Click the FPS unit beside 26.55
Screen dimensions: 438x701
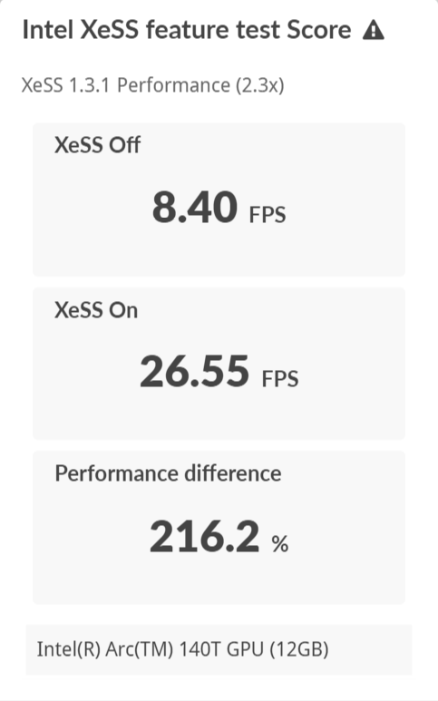[x=280, y=379]
